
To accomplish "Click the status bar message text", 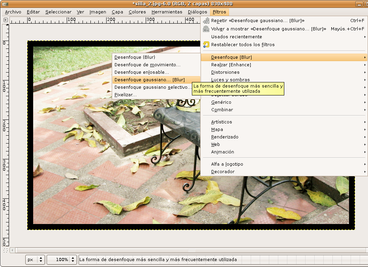I will point(158,260).
